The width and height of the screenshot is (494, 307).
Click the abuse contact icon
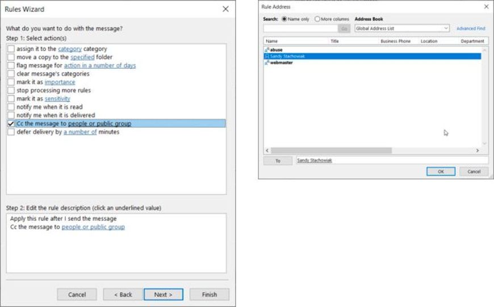tap(267, 50)
